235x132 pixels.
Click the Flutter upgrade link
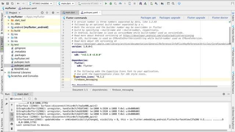[x=196, y=18]
